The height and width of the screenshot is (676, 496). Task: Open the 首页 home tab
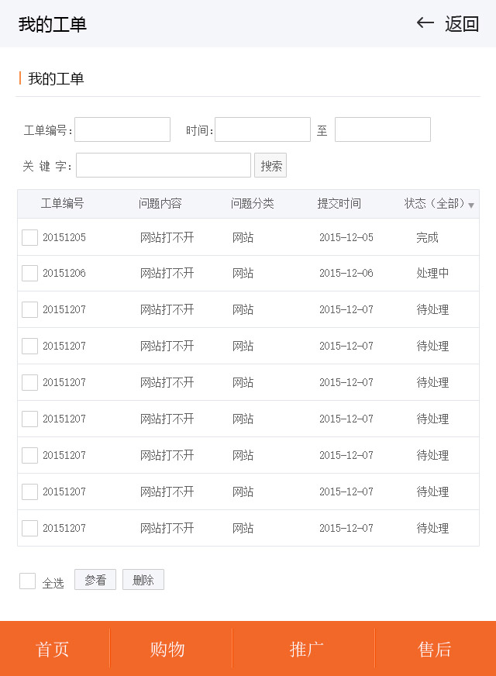pos(53,649)
